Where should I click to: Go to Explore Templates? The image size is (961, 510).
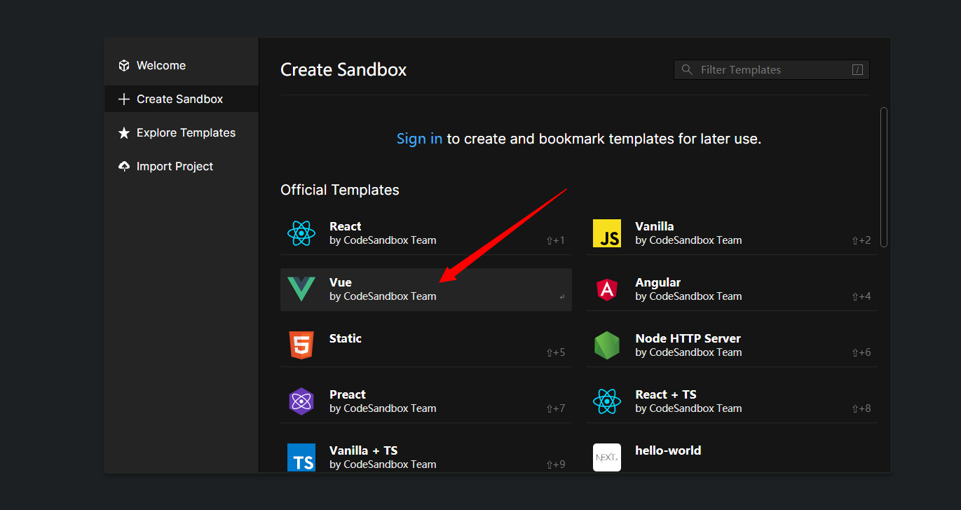pyautogui.click(x=186, y=132)
